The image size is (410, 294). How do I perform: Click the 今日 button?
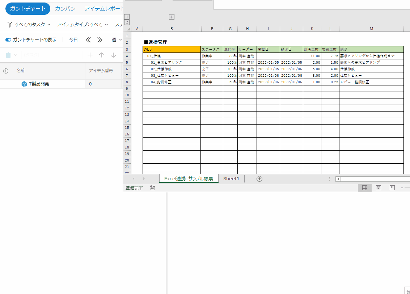point(73,40)
